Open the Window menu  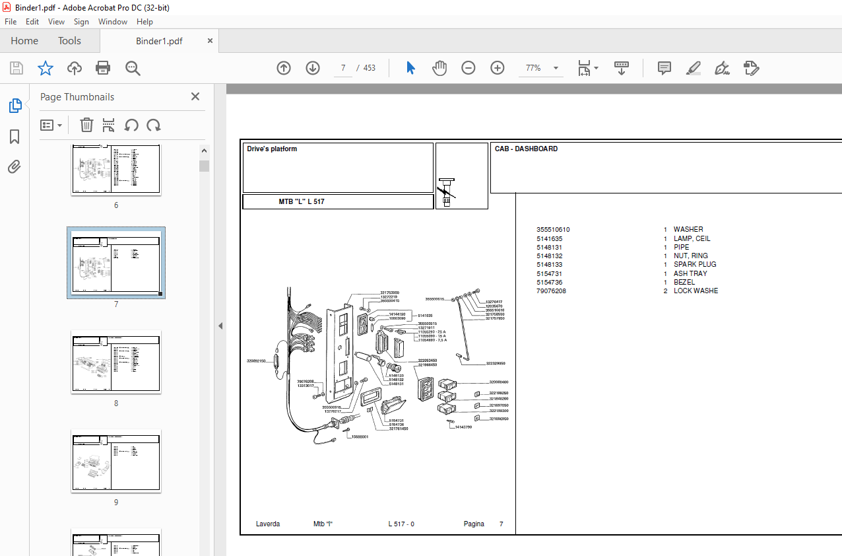[113, 22]
